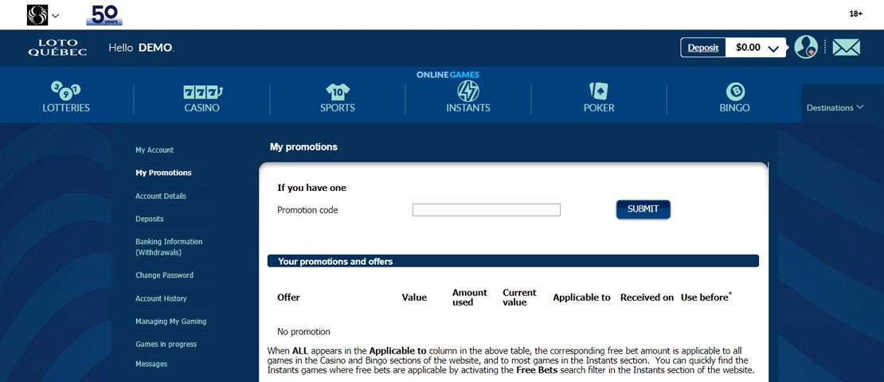The height and width of the screenshot is (382, 884).
Task: Click the No promotion table text
Action: click(x=304, y=332)
